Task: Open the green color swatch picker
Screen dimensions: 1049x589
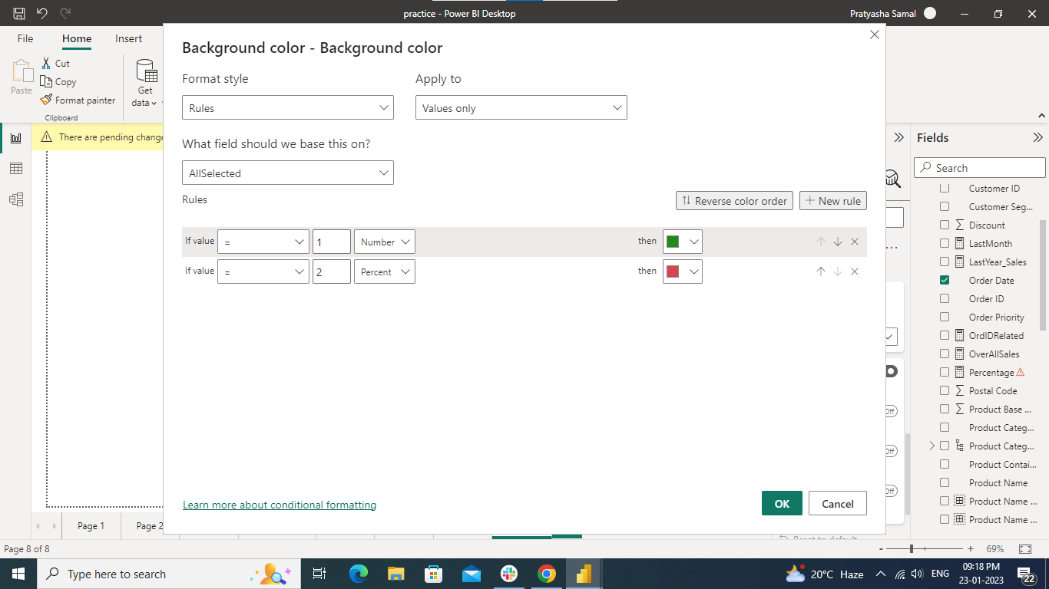Action: pyautogui.click(x=683, y=242)
